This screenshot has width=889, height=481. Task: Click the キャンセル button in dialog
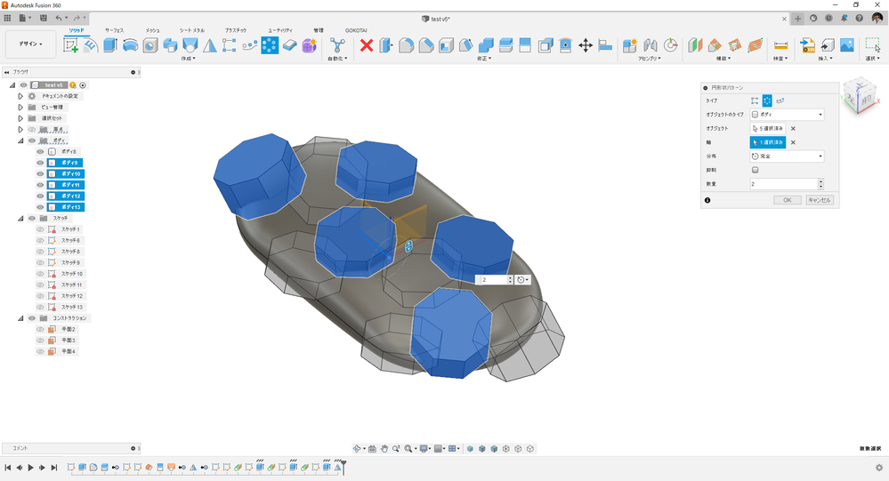pyautogui.click(x=820, y=200)
